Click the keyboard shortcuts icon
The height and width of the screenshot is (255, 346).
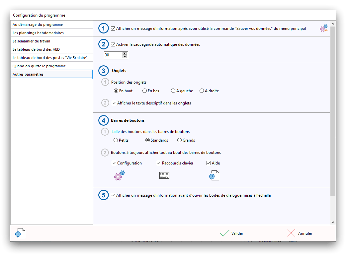(164, 175)
